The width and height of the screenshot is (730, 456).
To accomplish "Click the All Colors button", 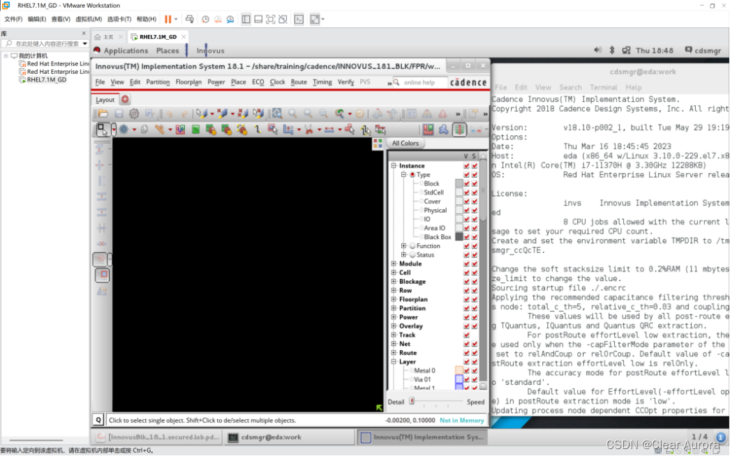I will click(405, 144).
